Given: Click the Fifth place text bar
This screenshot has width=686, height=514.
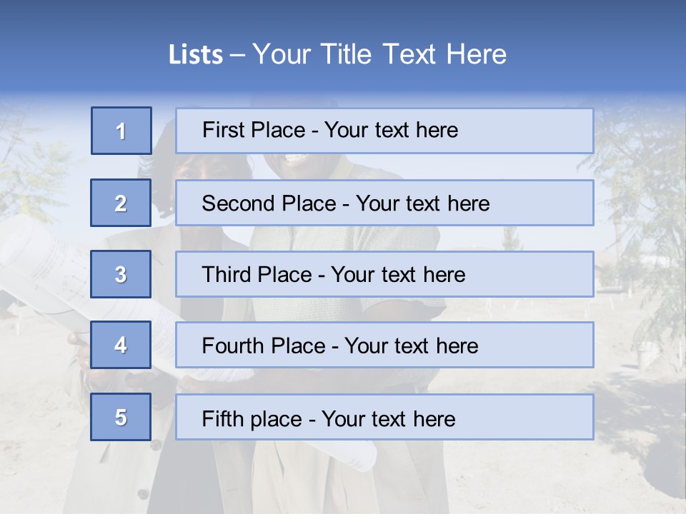Looking at the screenshot, I should pos(384,417).
